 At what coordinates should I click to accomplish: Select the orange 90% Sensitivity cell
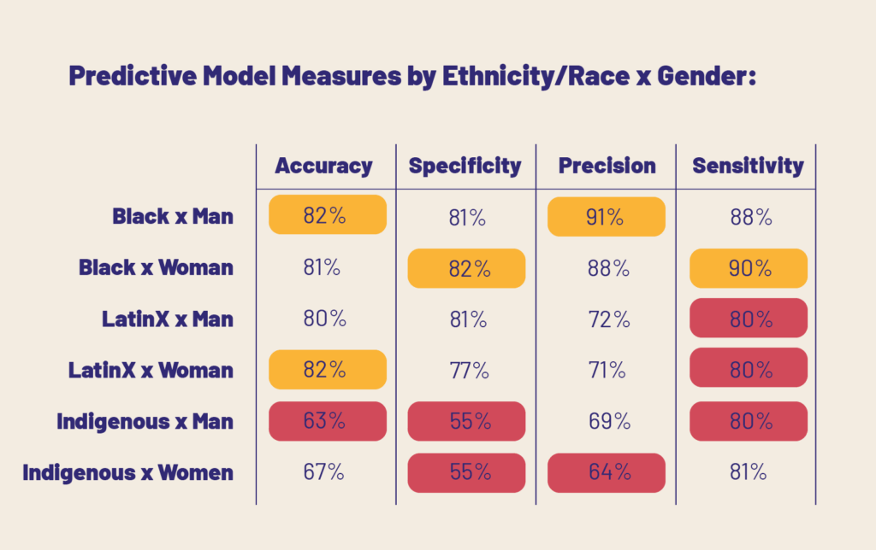click(748, 267)
